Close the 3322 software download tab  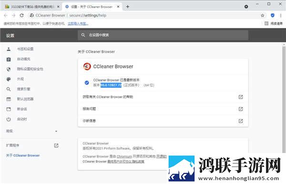58,7
